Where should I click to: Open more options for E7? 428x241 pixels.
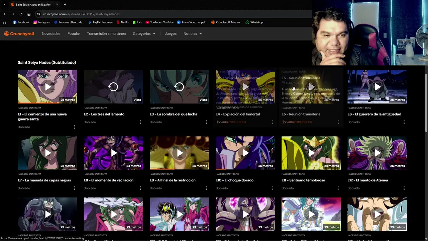tap(74, 188)
